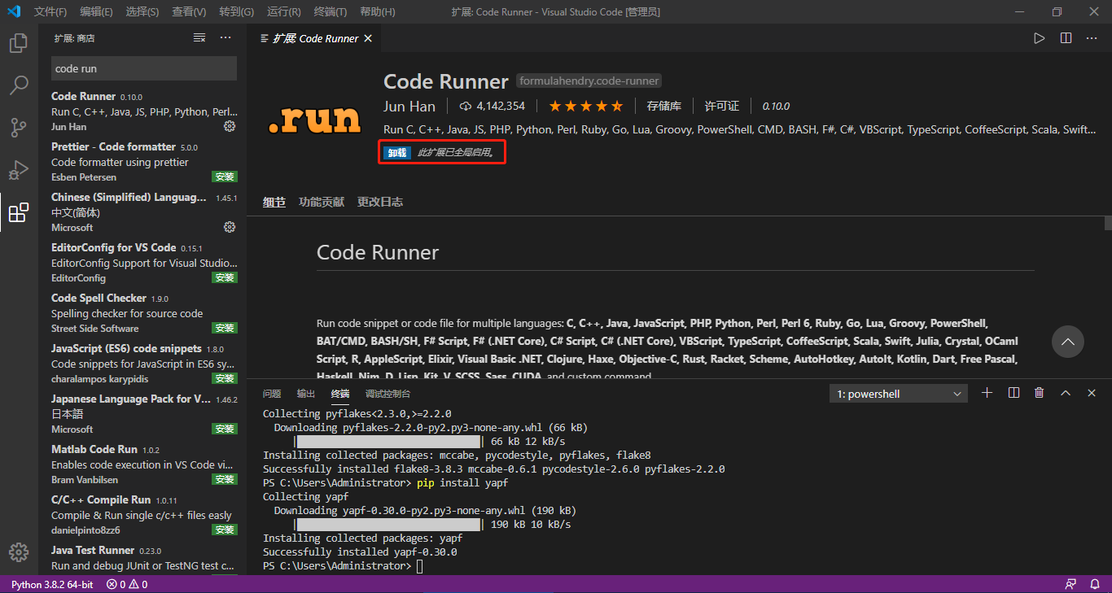
Task: Open the 编辑(E) menu
Action: tap(96, 11)
